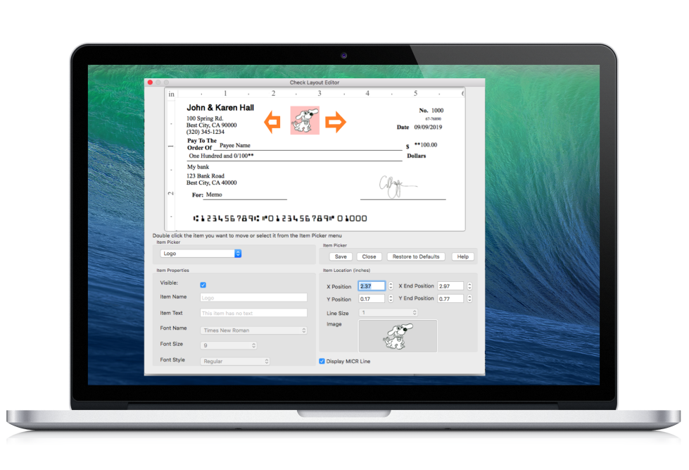Image resolution: width=689 pixels, height=470 pixels.
Task: Click the MICR number line on the check
Action: pyautogui.click(x=279, y=218)
